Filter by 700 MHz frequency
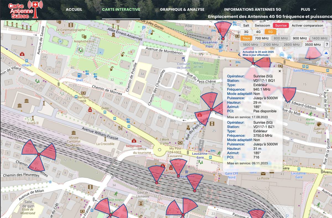 [261, 38]
